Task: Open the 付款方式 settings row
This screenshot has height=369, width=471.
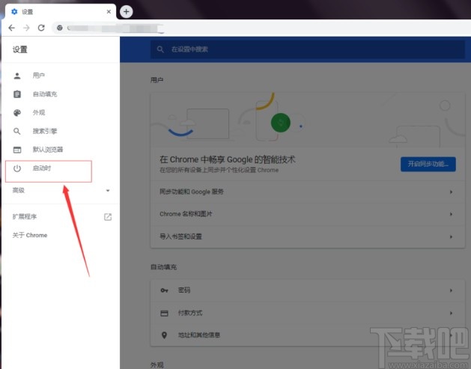Action: click(x=307, y=313)
